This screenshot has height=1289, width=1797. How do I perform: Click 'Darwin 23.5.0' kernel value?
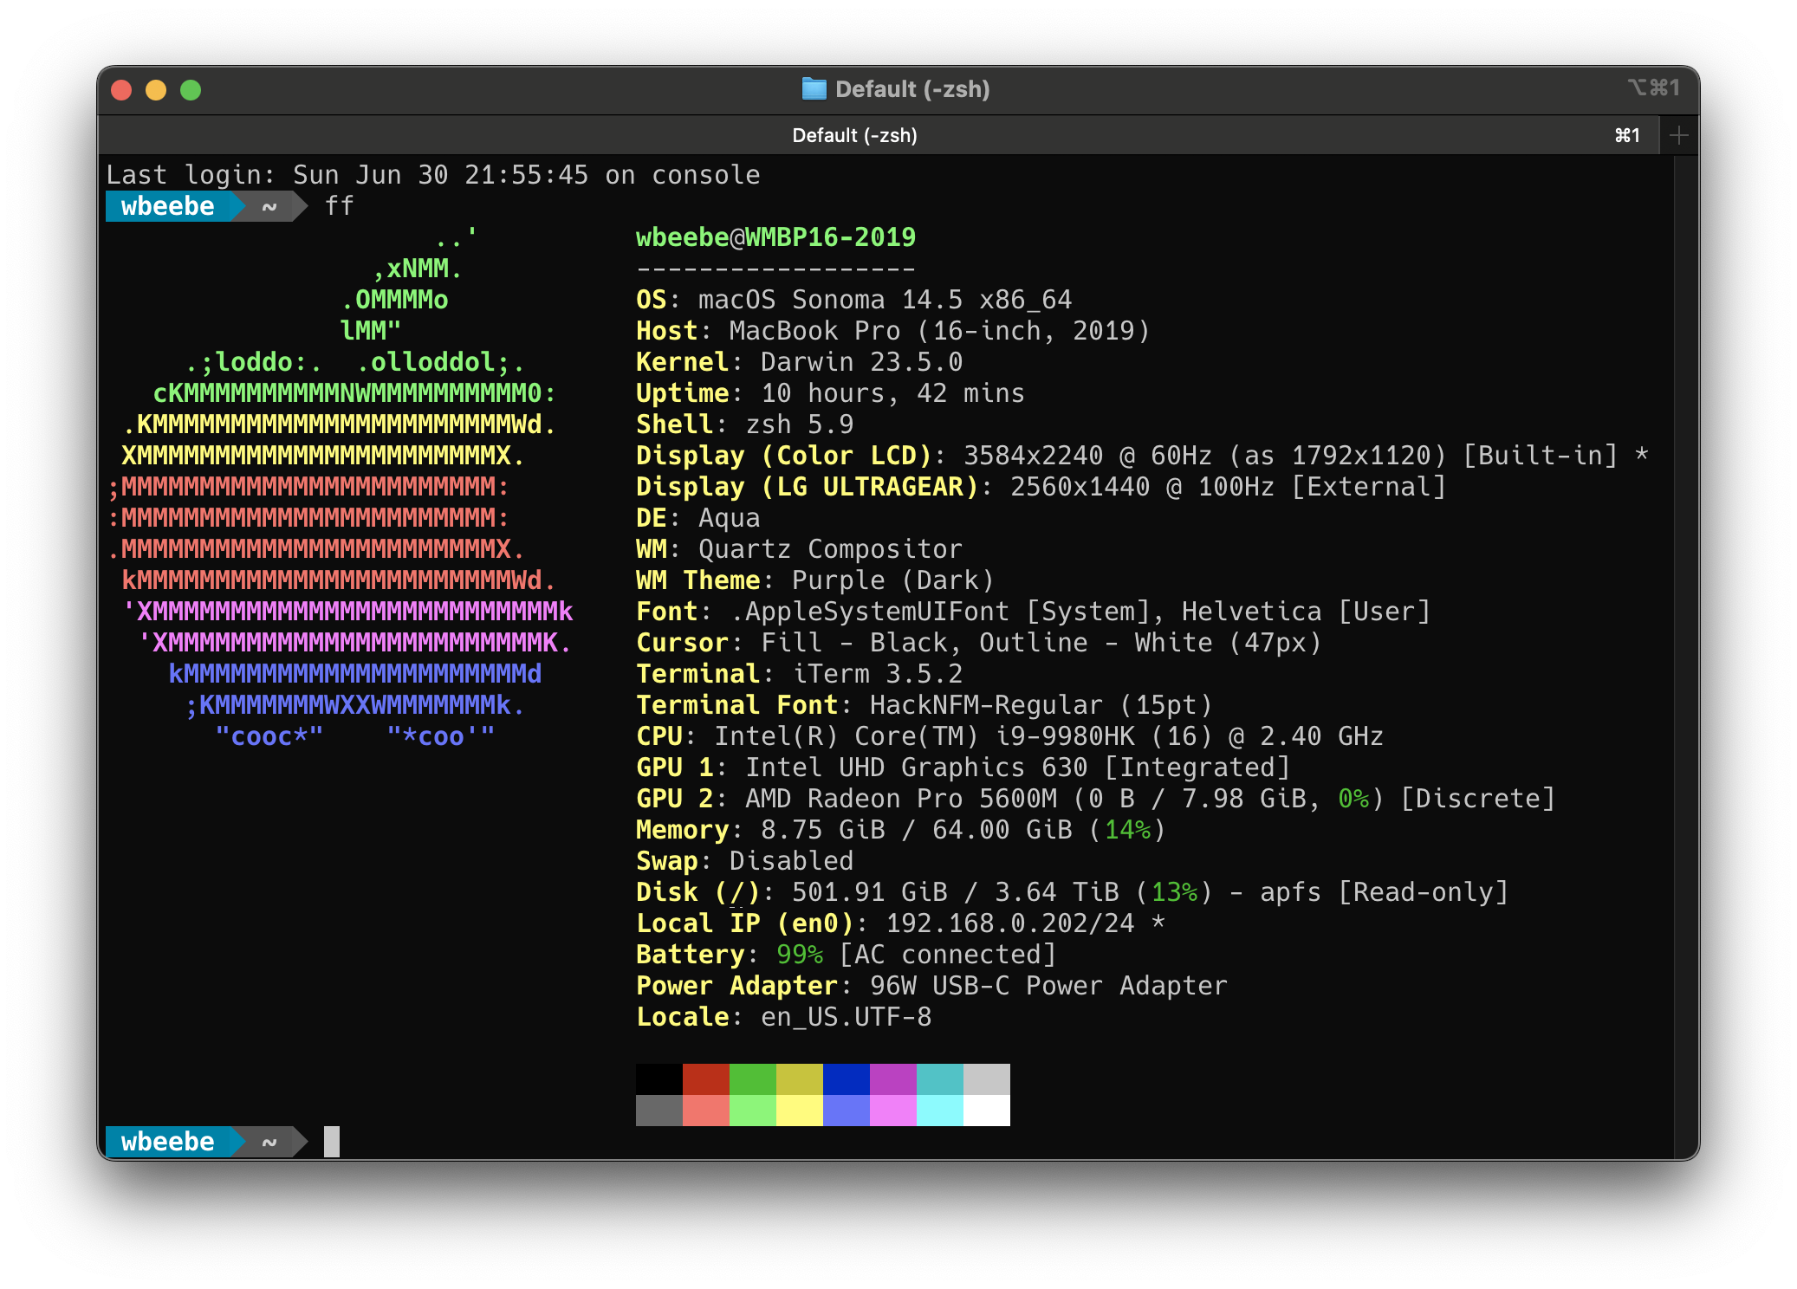tap(861, 362)
